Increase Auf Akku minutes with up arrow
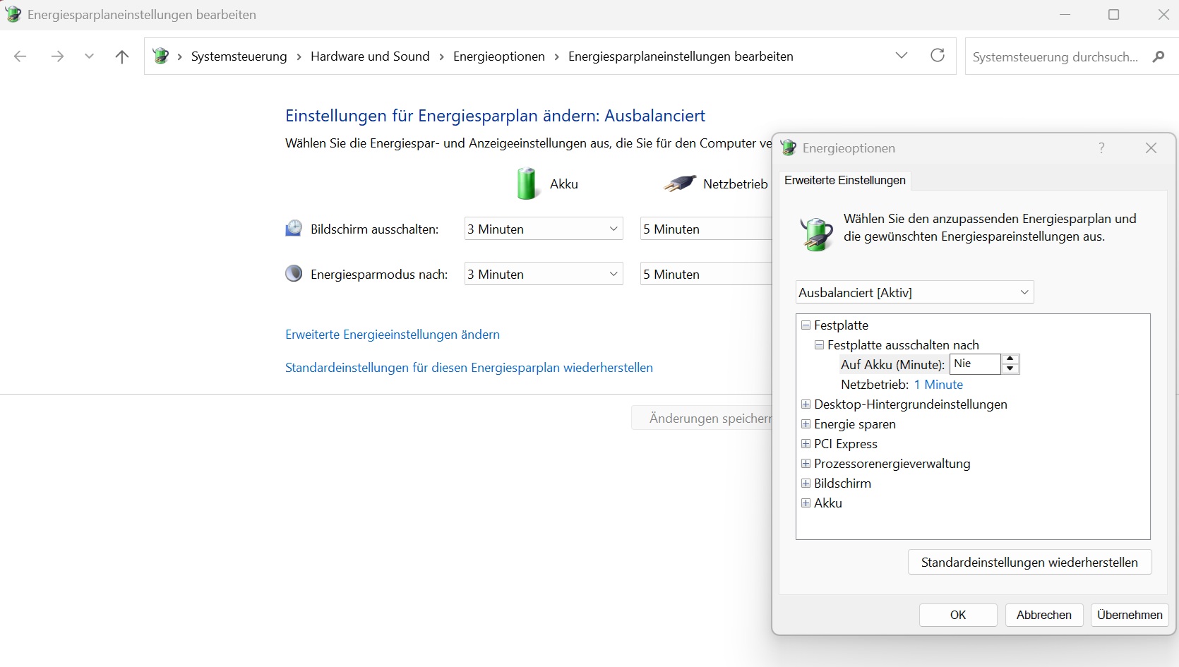Screen dimensions: 1179x667 1011,359
